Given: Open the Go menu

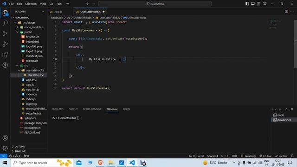Looking at the screenshot, I should coord(52,4).
